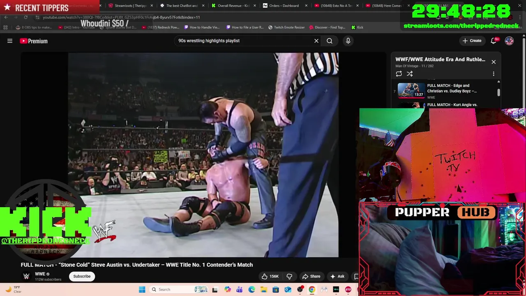Image resolution: width=526 pixels, height=296 pixels.
Task: Open the account avatar menu
Action: pos(509,41)
